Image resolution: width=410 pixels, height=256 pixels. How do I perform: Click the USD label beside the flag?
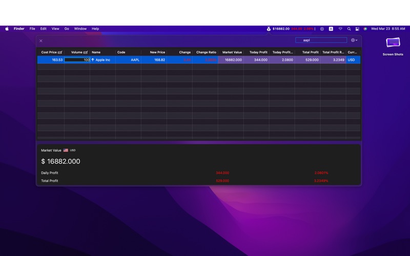coord(73,150)
